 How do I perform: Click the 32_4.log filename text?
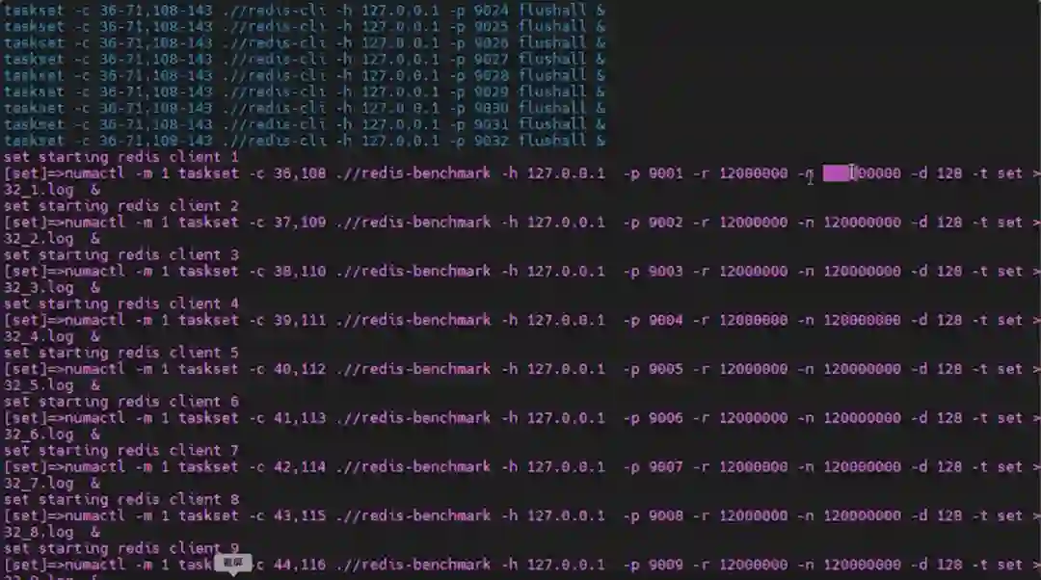point(39,336)
